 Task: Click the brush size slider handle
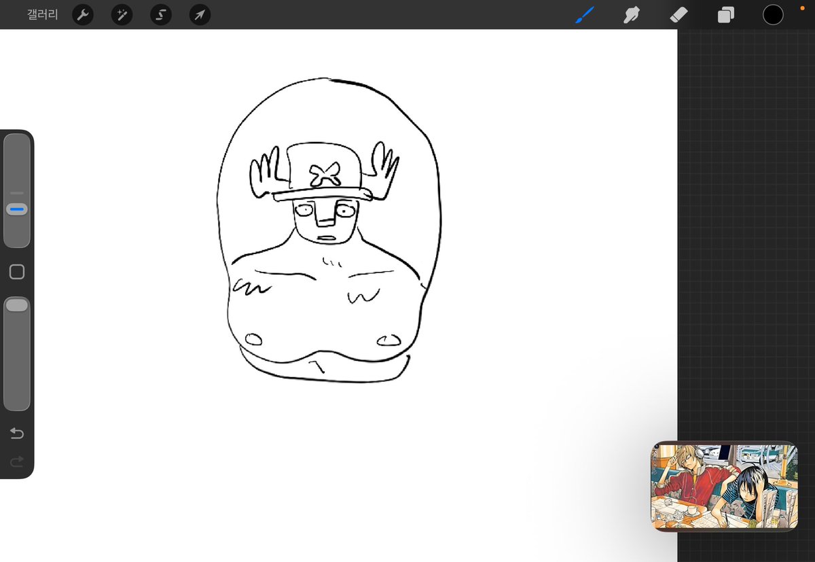pyautogui.click(x=17, y=209)
